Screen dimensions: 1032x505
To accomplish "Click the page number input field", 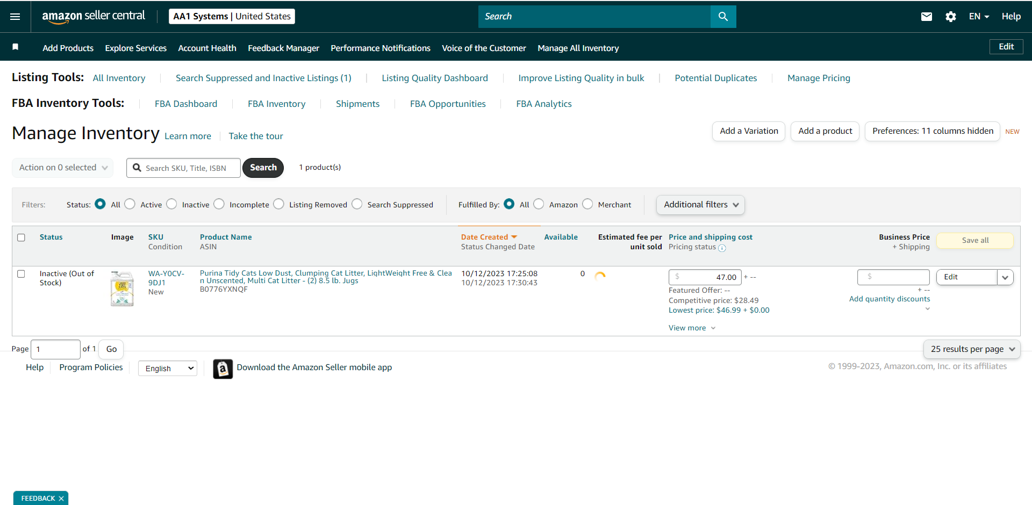I will pos(56,349).
